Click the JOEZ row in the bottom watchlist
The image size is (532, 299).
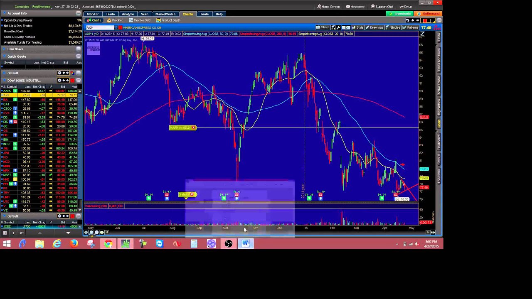coord(41,226)
